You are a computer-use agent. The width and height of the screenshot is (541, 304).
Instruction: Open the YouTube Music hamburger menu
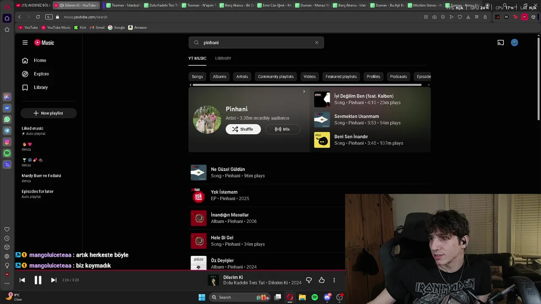tap(25, 43)
